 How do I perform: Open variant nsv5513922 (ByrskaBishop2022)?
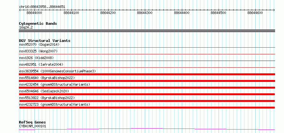(x=47, y=98)
